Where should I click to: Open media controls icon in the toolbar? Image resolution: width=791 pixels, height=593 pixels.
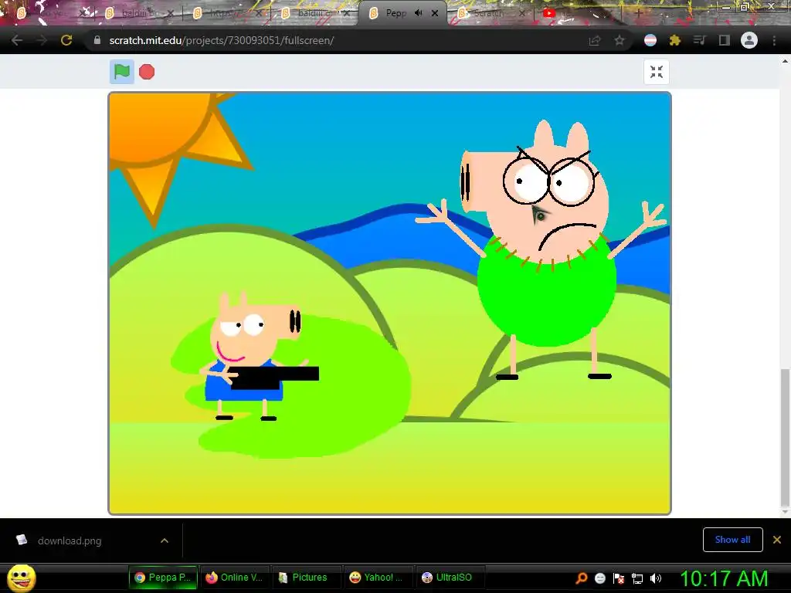pyautogui.click(x=700, y=40)
